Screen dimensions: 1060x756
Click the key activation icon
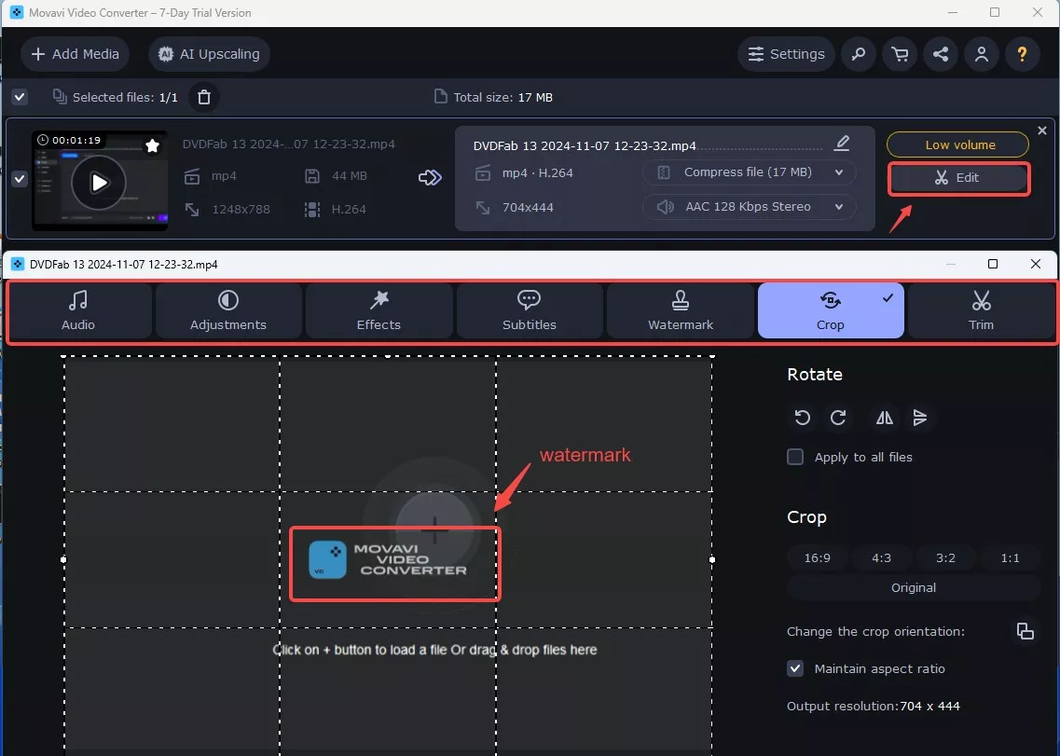[859, 54]
